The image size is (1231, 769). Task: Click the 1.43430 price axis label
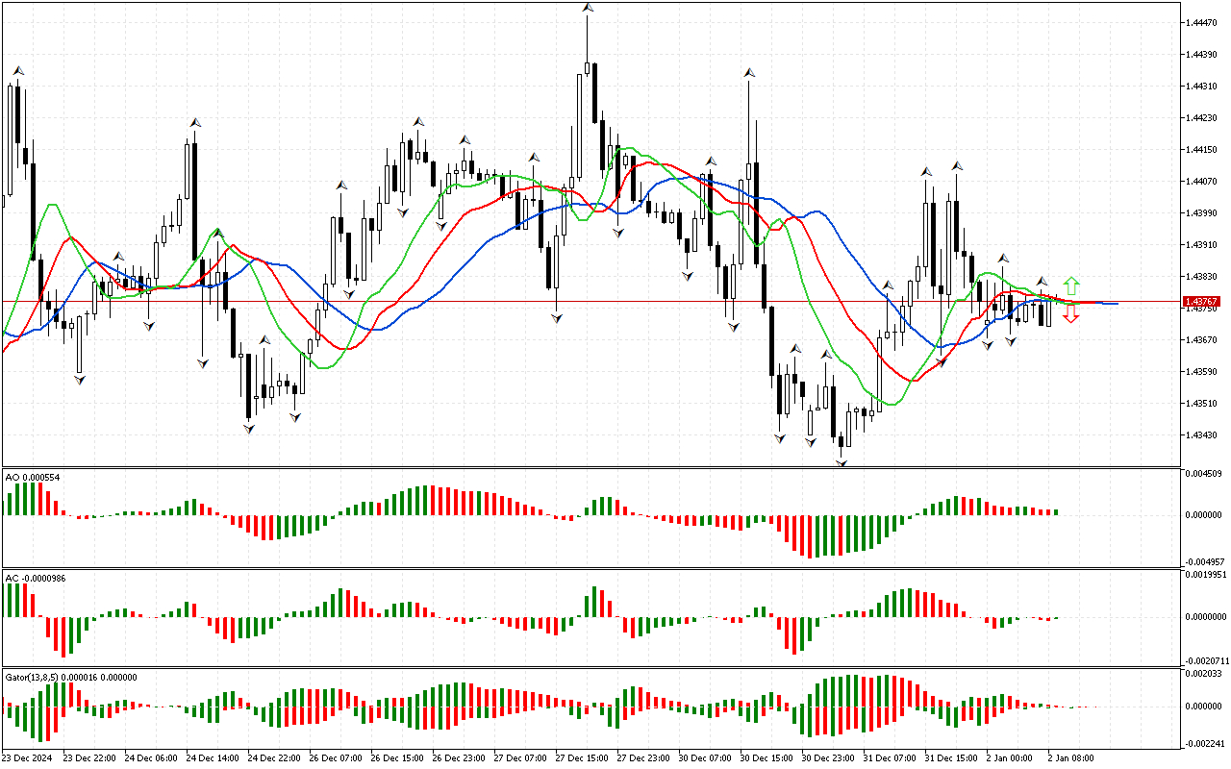1203,434
